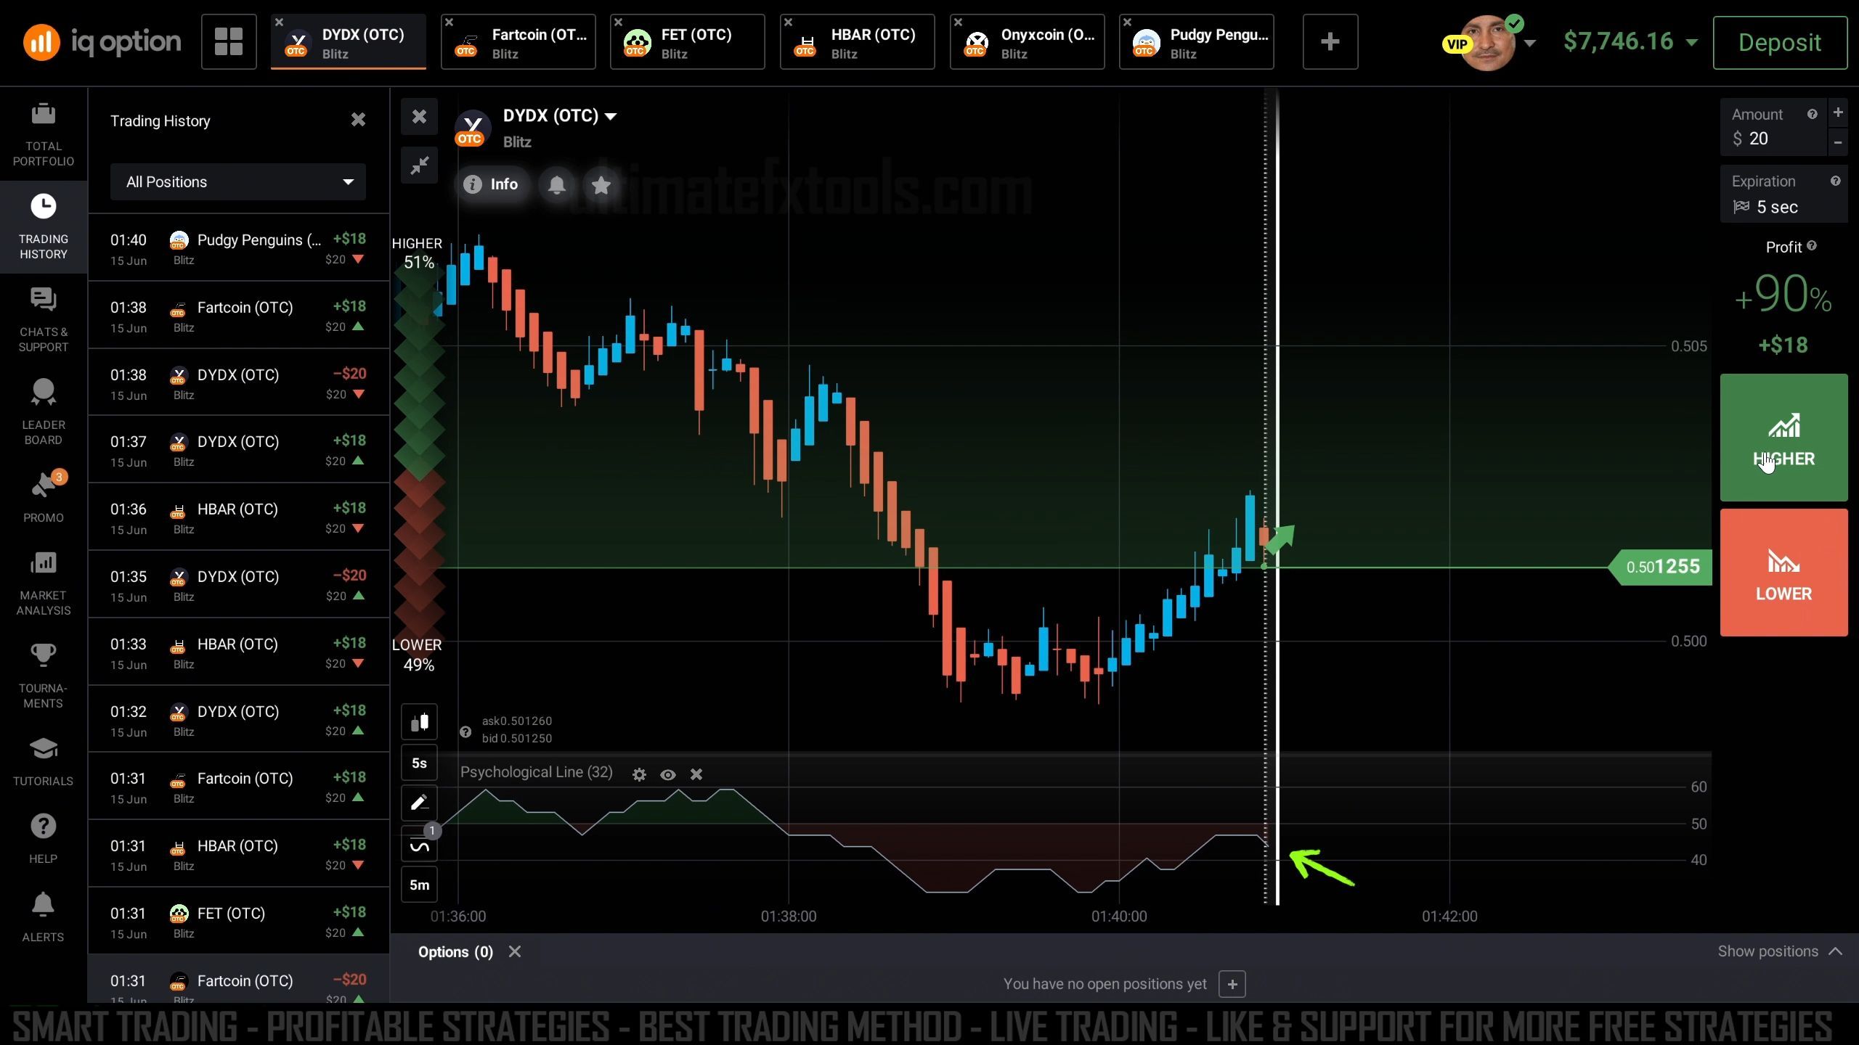This screenshot has width=1859, height=1045.
Task: Click the Deposit button
Action: point(1780,42)
